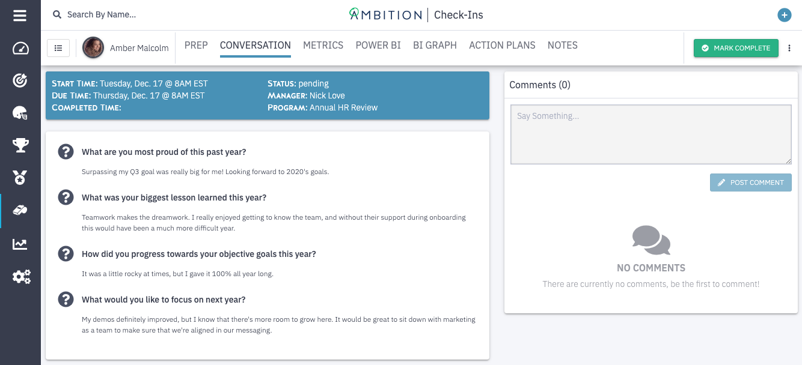The width and height of the screenshot is (802, 365).
Task: Click the No Comments speech bubbles icon
Action: pyautogui.click(x=651, y=240)
